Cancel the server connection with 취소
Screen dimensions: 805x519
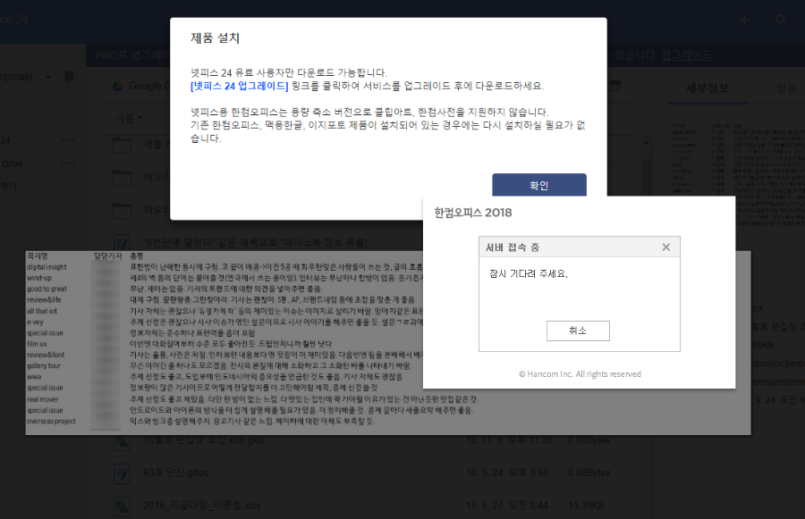pos(578,331)
